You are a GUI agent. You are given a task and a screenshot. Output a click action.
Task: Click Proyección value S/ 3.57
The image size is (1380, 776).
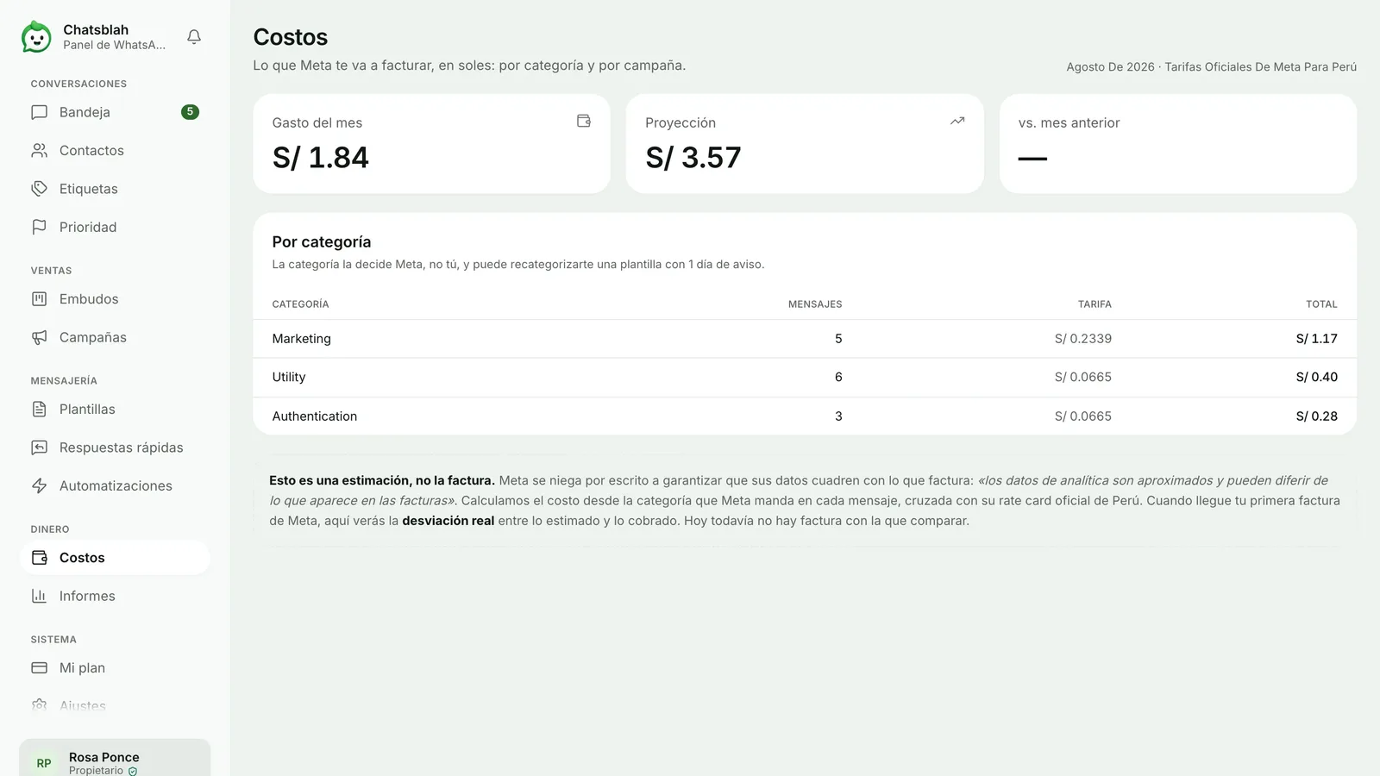[693, 158]
